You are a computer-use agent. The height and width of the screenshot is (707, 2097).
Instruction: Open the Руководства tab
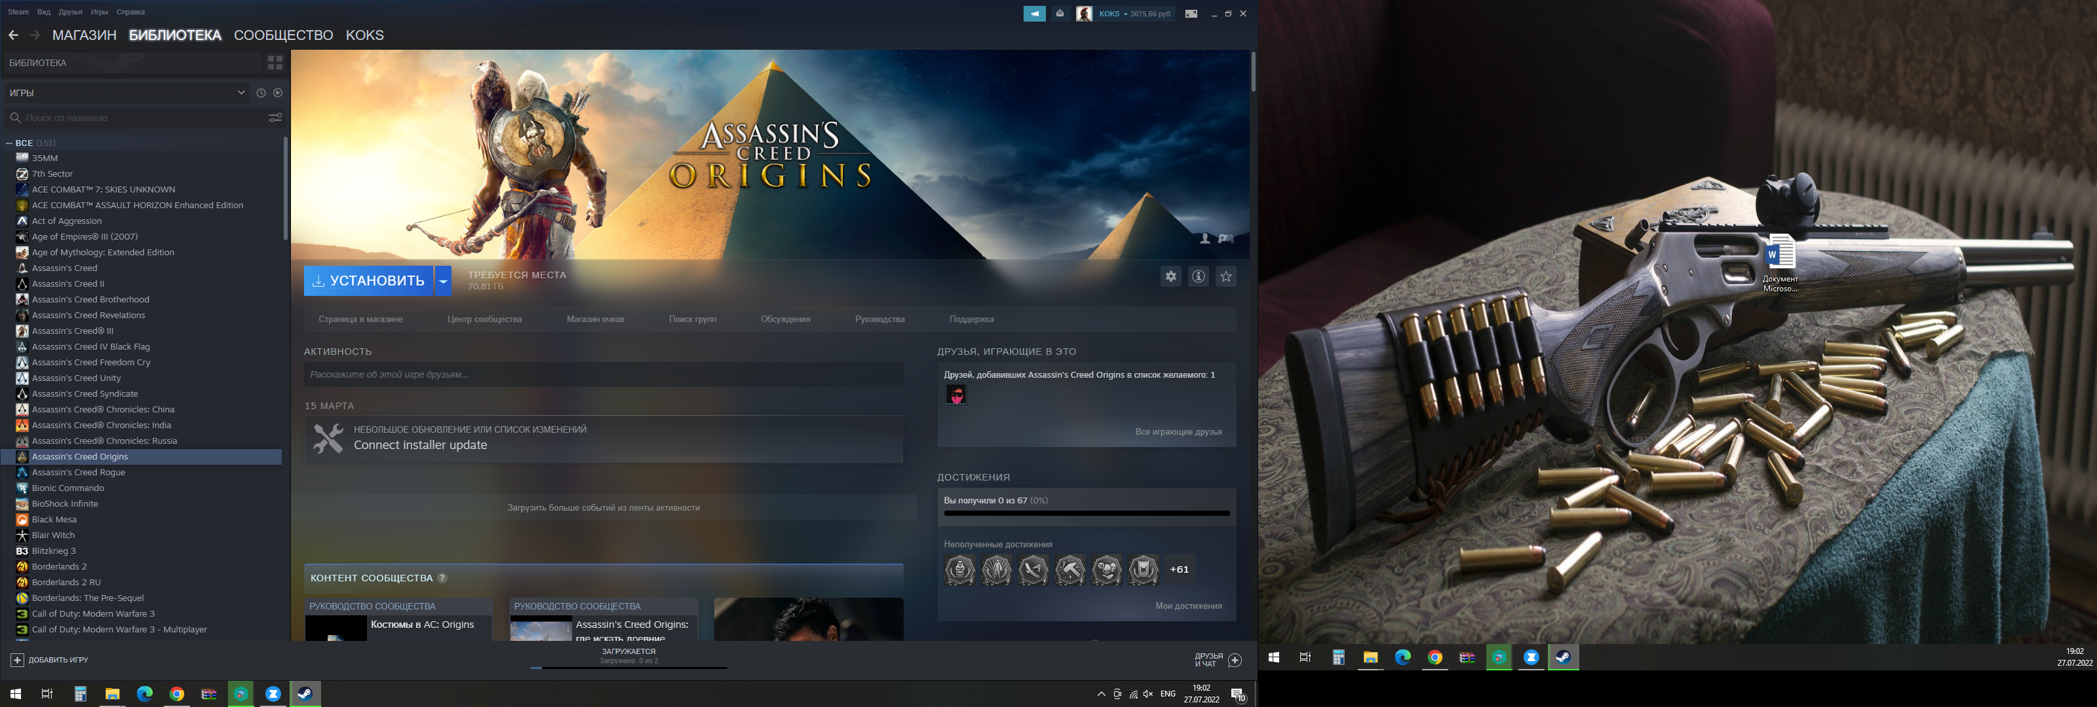tap(880, 319)
